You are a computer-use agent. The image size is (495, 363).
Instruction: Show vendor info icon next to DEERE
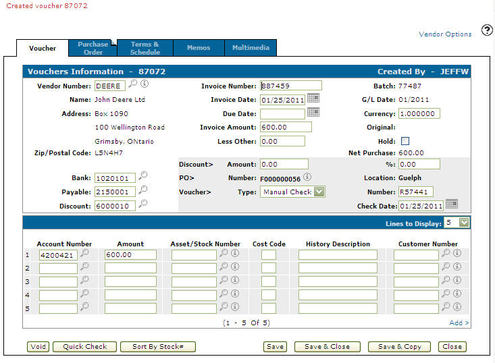tap(145, 84)
